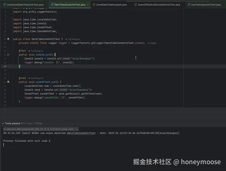Click line number 19 in gutter
The width and height of the screenshot is (226, 171).
5,66
